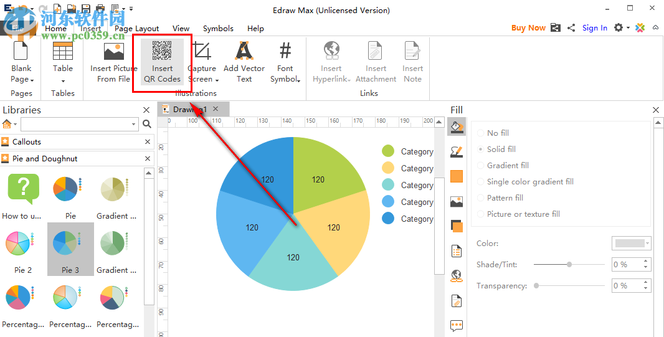Switch to the View ribbon tab
Viewport: 664px width, 337px height.
[181, 29]
